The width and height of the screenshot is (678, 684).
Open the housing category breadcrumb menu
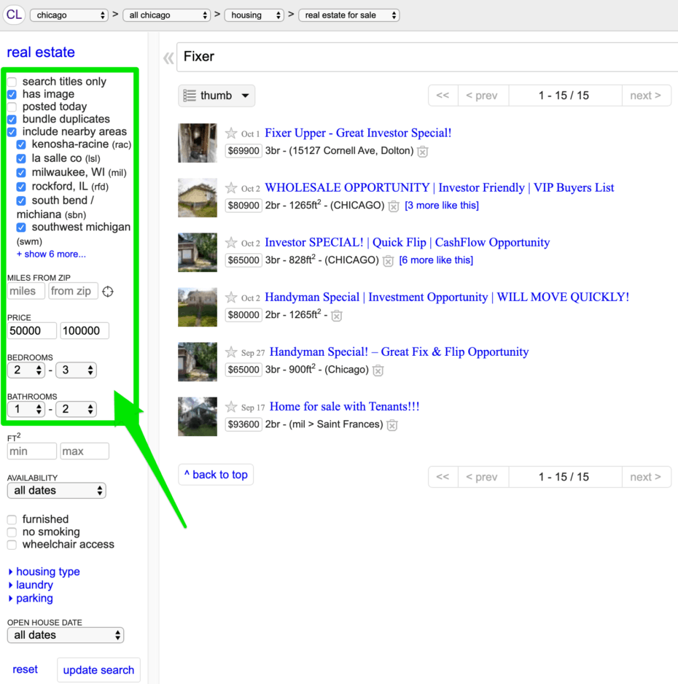[254, 15]
